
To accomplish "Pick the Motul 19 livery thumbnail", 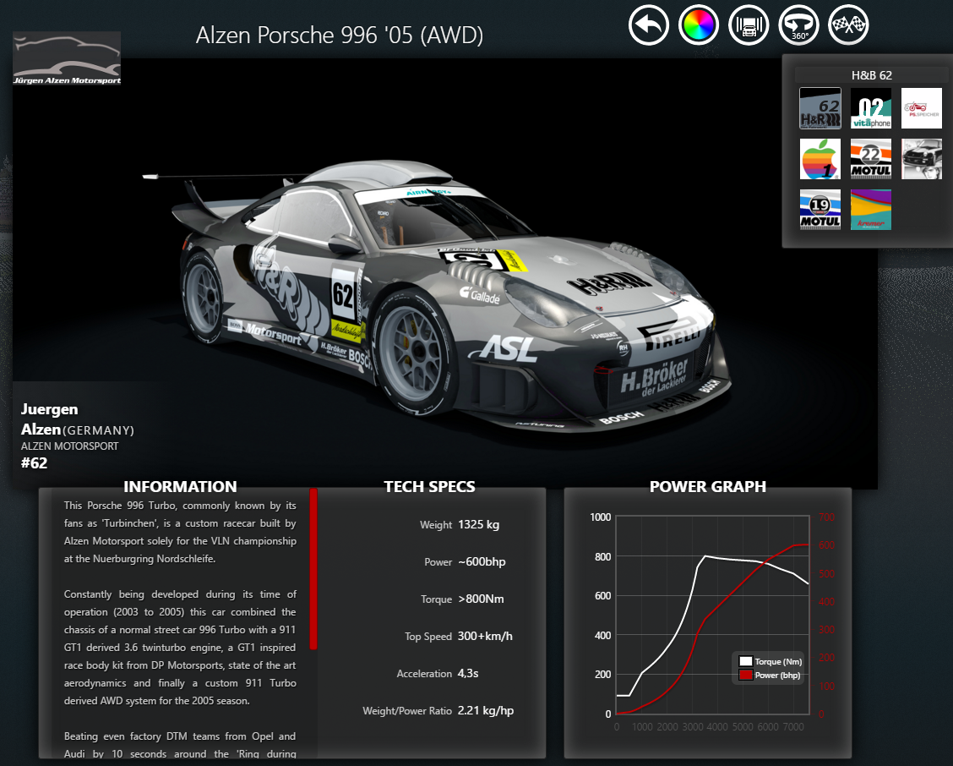I will click(x=820, y=210).
